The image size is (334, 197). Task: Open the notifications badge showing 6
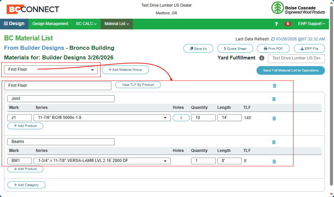point(288,24)
